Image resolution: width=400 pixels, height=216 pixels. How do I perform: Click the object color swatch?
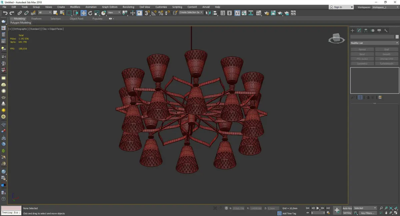[x=397, y=37]
